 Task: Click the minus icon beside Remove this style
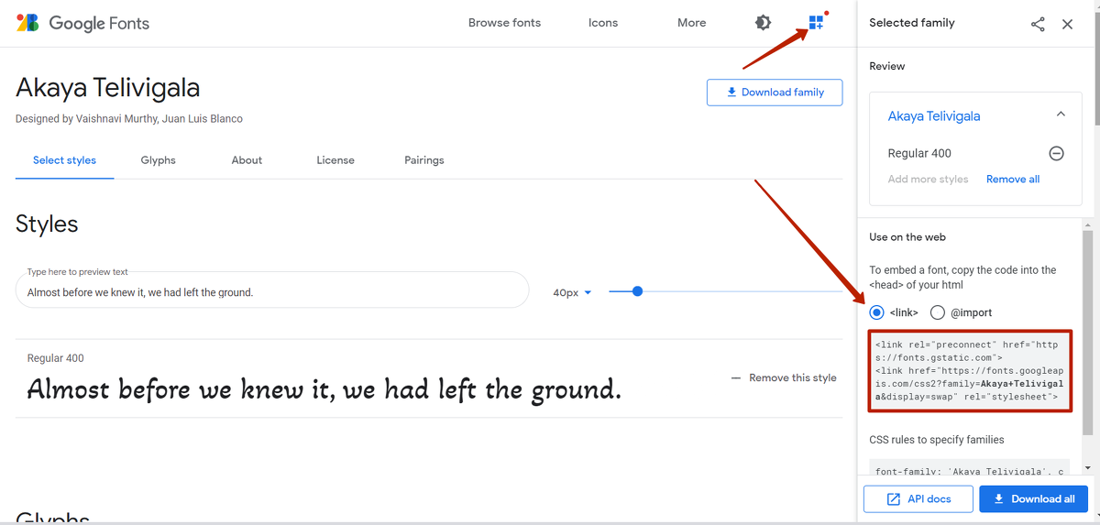click(x=736, y=377)
